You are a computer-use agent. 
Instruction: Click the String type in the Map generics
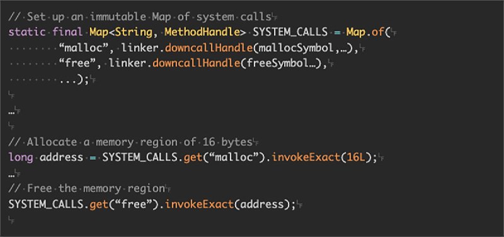click(x=134, y=33)
